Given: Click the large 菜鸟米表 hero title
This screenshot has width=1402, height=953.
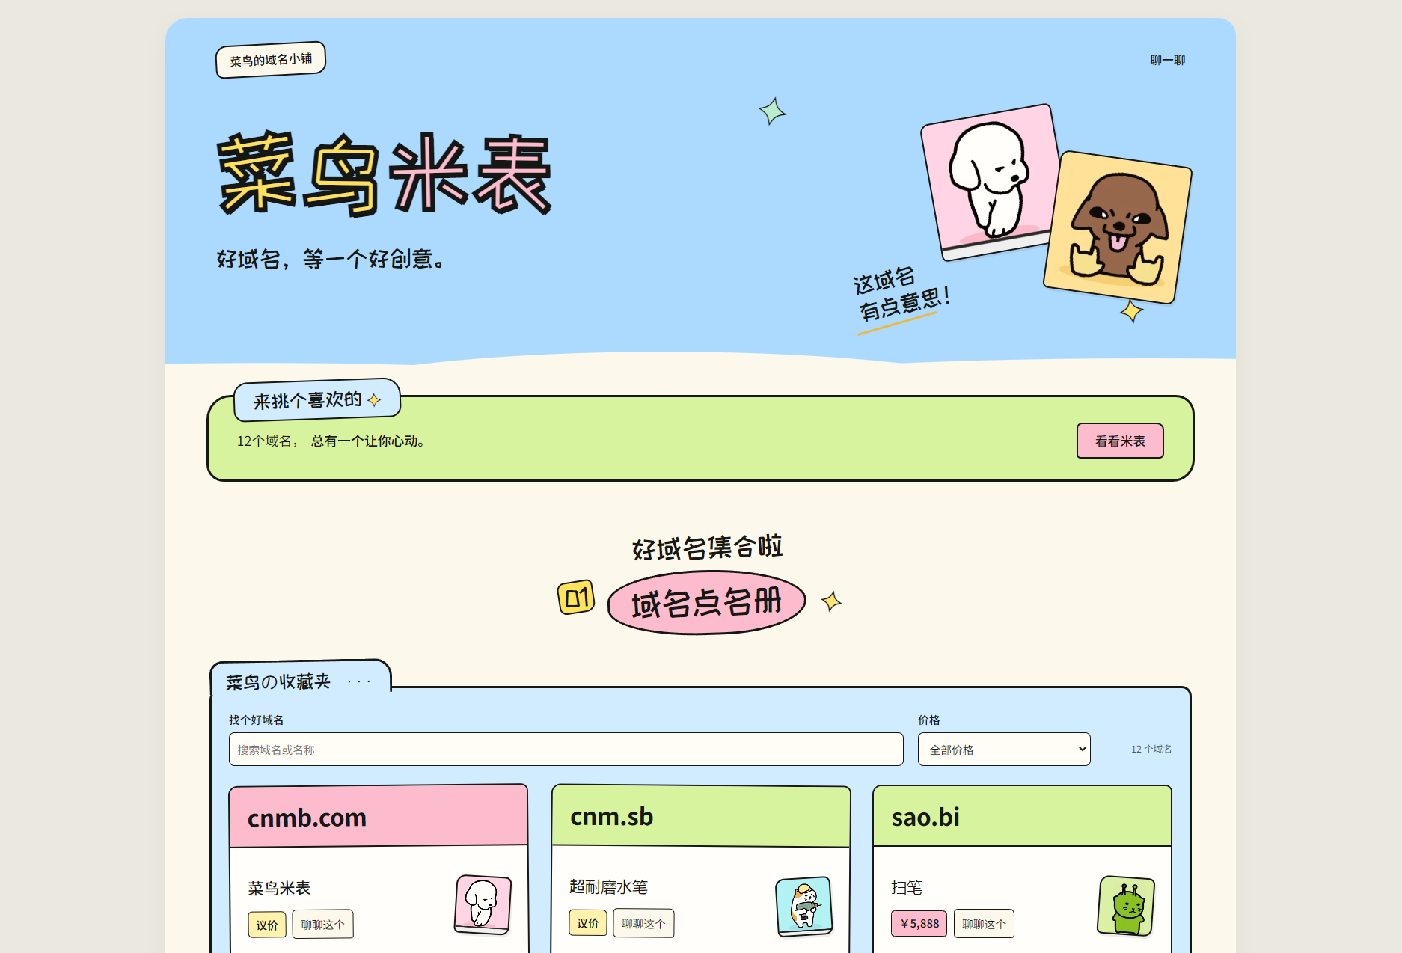Looking at the screenshot, I should point(385,174).
